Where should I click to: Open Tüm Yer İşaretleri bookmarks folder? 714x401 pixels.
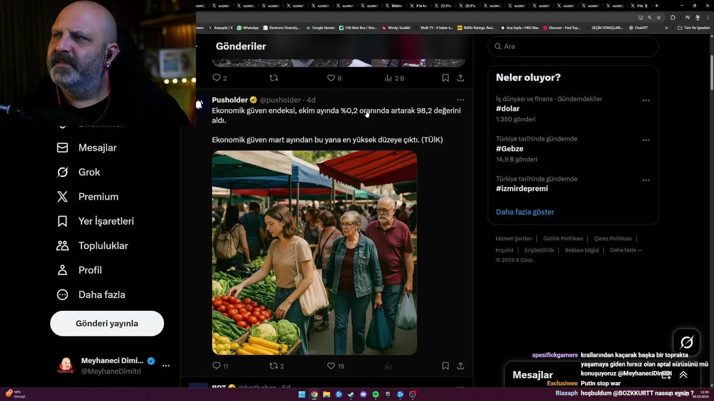pyautogui.click(x=693, y=28)
